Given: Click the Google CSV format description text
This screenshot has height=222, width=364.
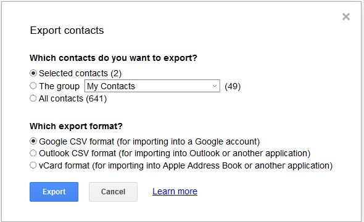Looking at the screenshot, I should point(149,141).
